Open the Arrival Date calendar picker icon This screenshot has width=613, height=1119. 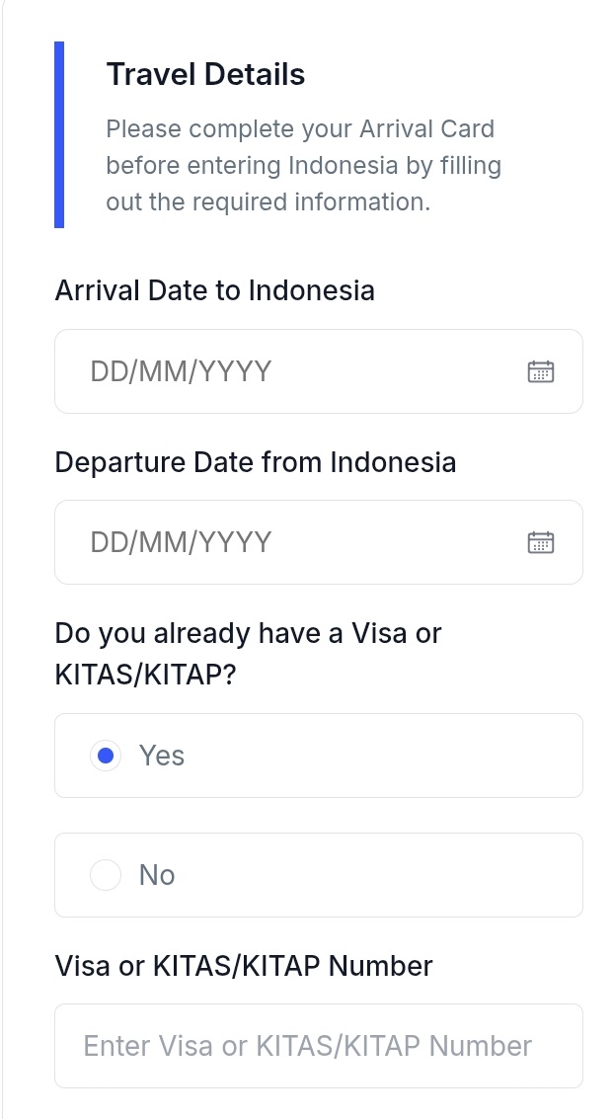541,371
